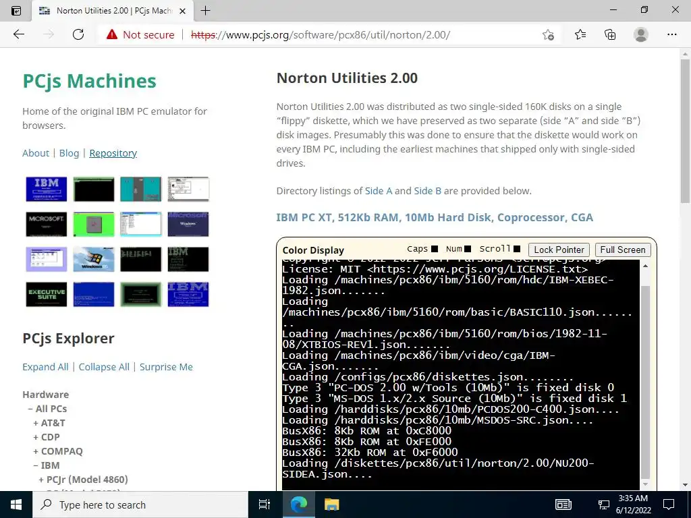
Task: Expand the CDP tree node
Action: (x=36, y=437)
